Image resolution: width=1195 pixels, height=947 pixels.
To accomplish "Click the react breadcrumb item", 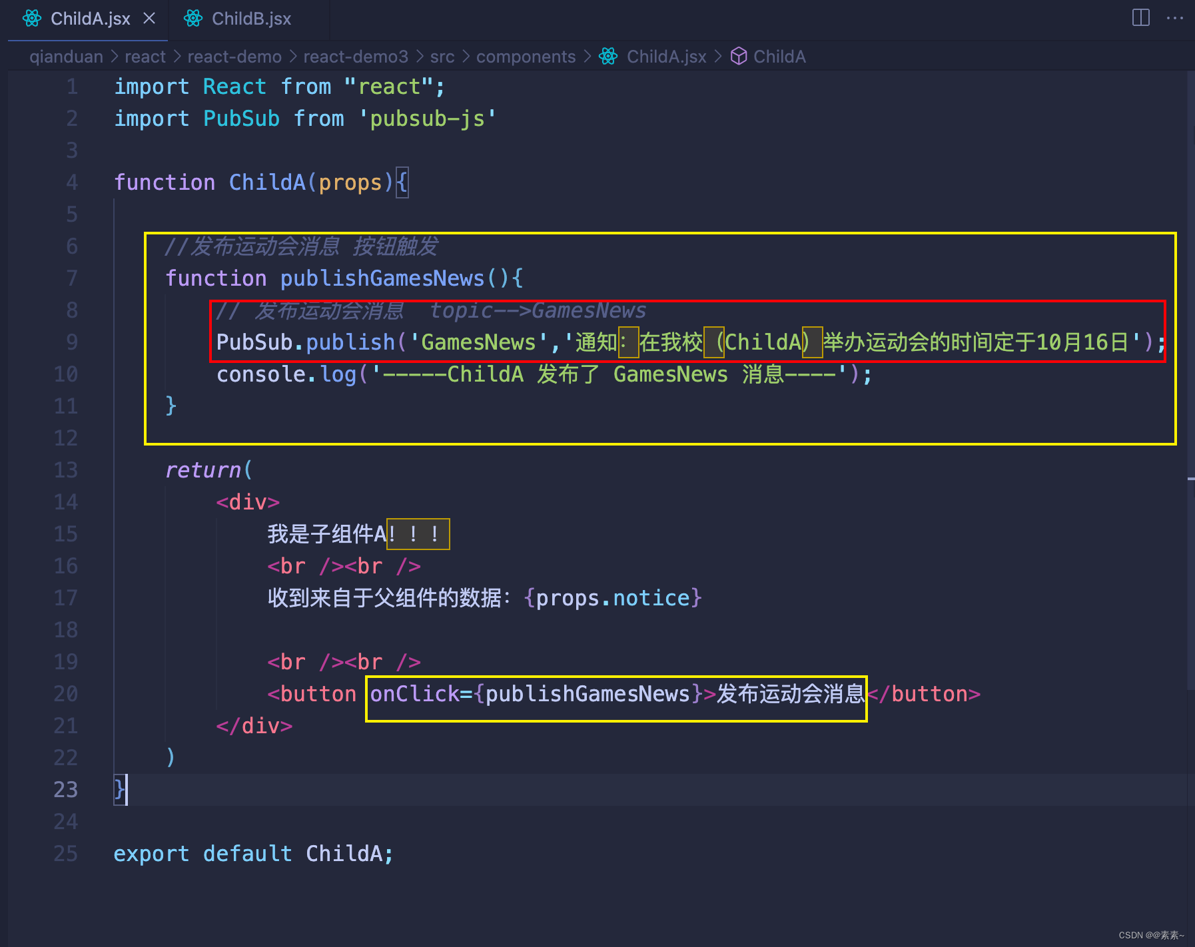I will [x=145, y=57].
